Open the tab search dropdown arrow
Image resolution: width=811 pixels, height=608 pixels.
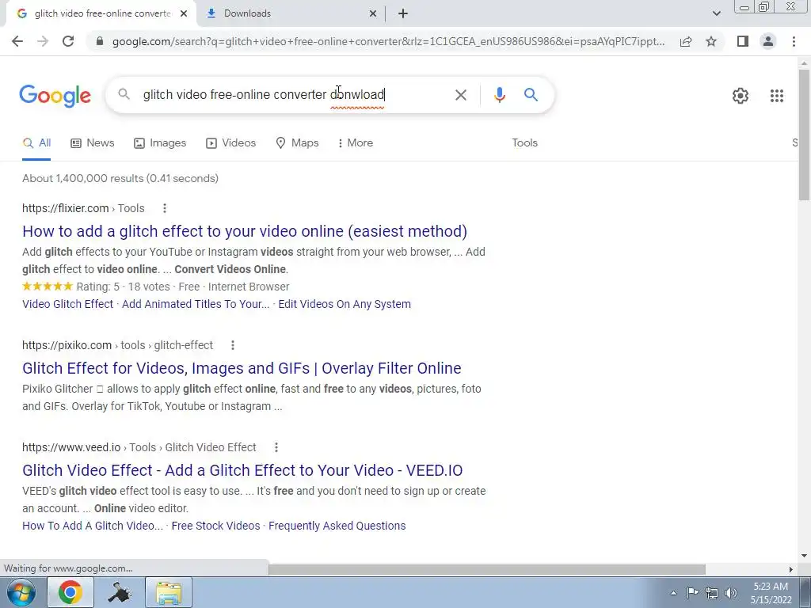click(x=716, y=13)
